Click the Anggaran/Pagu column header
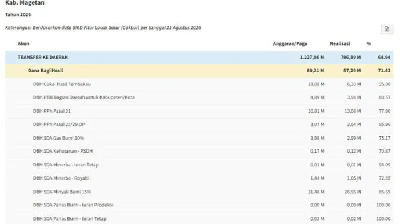This screenshot has height=224, width=400. click(x=290, y=43)
